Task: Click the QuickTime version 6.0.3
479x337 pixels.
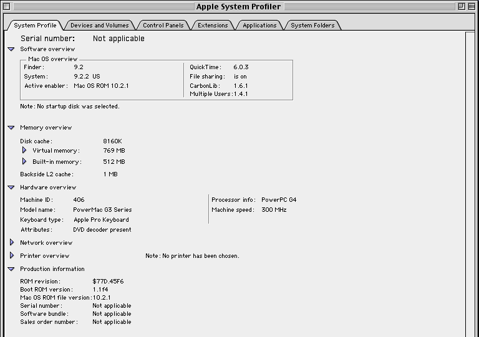Action: click(241, 67)
